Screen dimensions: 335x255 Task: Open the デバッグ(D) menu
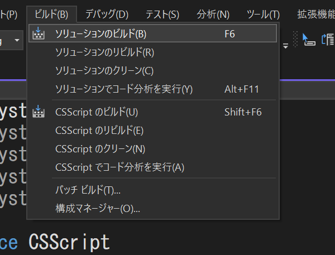107,15
